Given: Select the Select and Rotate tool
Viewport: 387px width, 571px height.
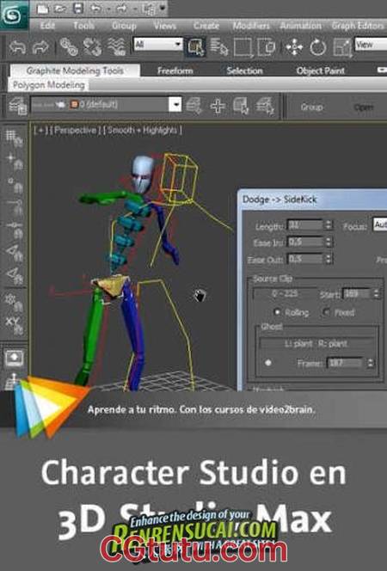Looking at the screenshot, I should coord(318,47).
